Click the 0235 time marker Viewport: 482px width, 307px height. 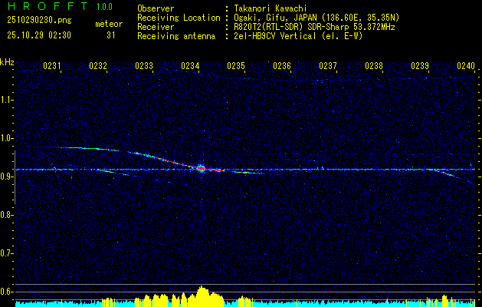click(236, 66)
